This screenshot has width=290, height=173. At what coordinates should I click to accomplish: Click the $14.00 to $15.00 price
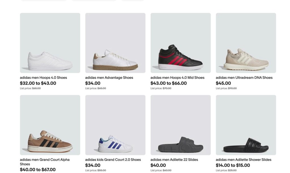233,165
